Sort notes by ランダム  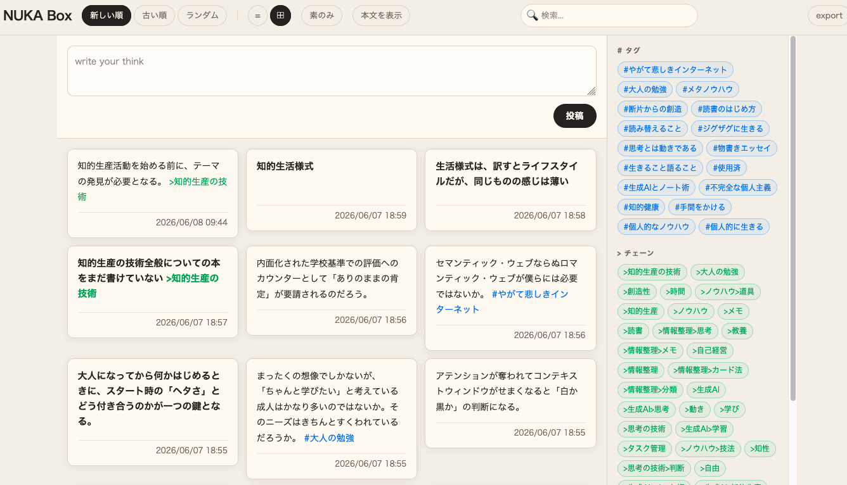pyautogui.click(x=202, y=15)
